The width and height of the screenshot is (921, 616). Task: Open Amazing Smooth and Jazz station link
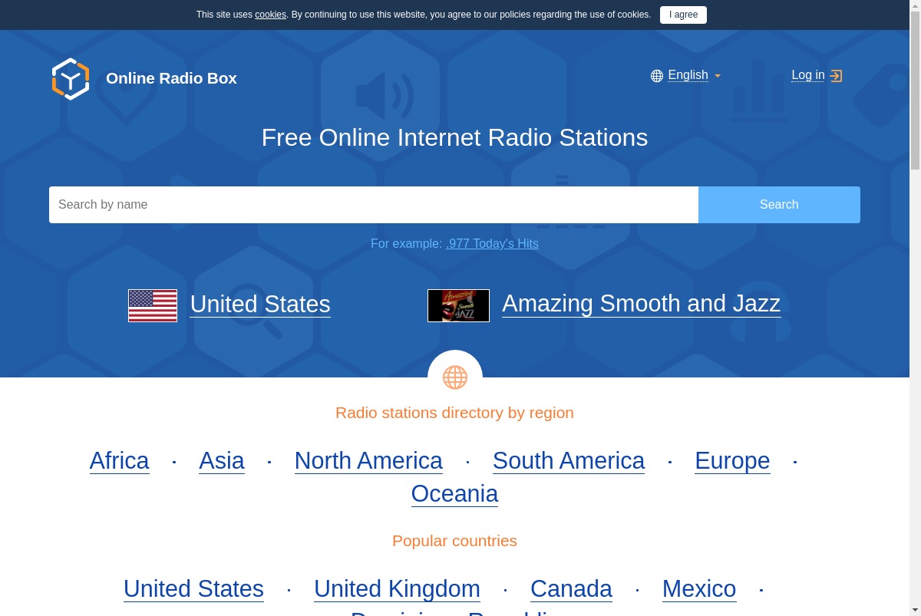pos(642,304)
